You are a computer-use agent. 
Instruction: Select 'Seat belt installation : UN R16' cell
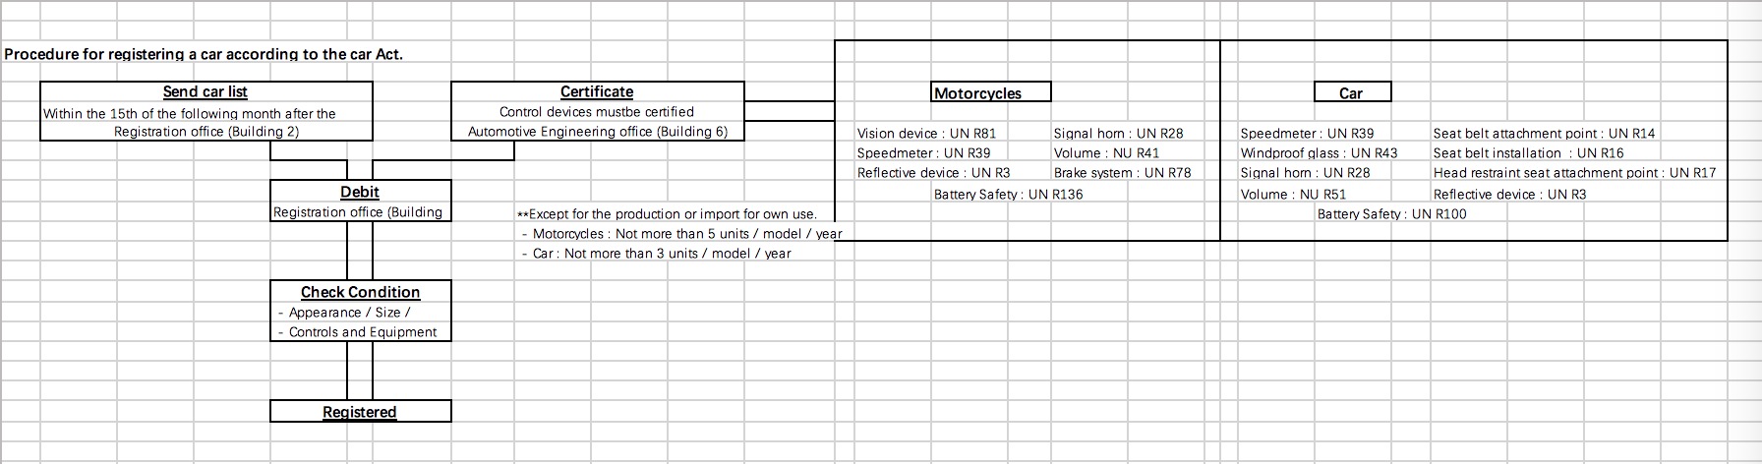click(1528, 152)
